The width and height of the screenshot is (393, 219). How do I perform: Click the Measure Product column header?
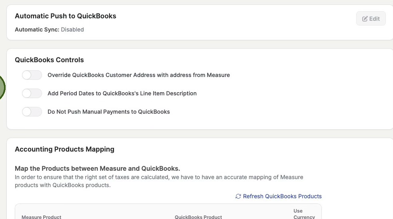[42, 217]
